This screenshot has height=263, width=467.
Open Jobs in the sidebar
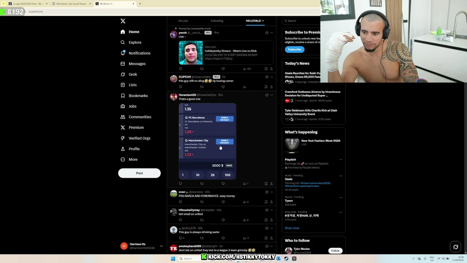click(x=128, y=106)
